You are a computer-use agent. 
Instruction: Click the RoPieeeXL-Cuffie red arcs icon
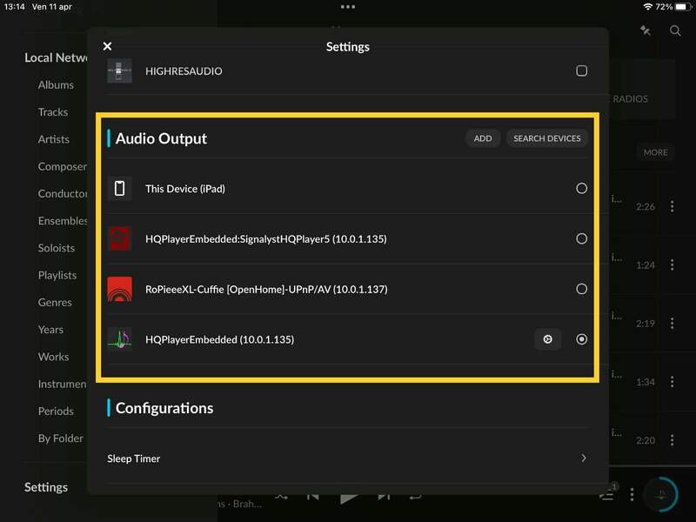(119, 289)
